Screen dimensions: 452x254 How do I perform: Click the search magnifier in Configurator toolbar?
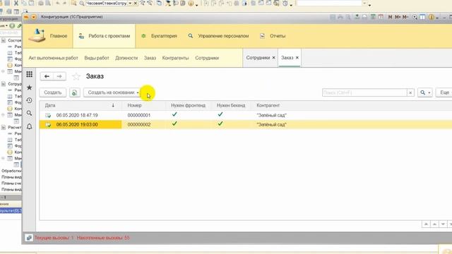pos(82,3)
